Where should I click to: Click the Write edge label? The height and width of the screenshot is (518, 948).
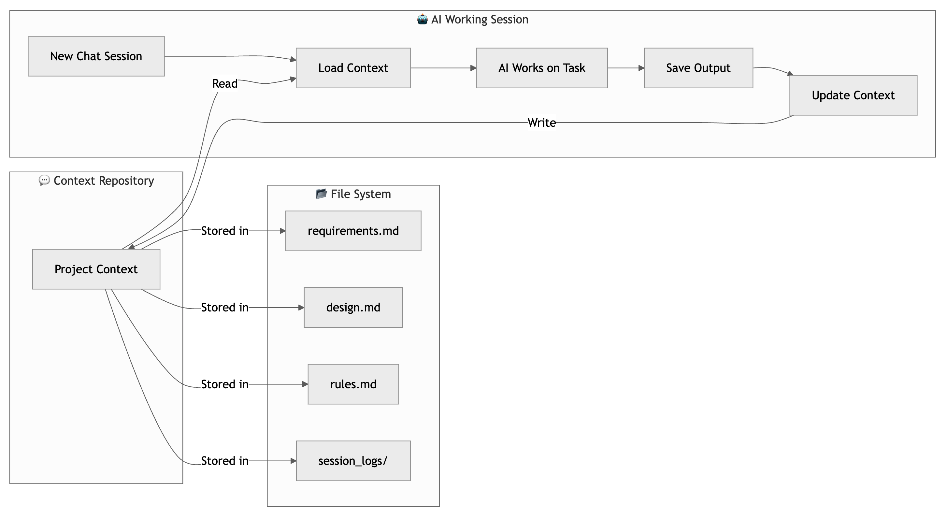click(541, 123)
